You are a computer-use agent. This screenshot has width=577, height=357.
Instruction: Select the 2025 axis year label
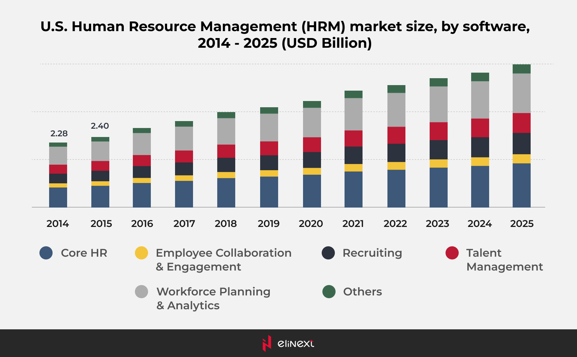tap(522, 224)
